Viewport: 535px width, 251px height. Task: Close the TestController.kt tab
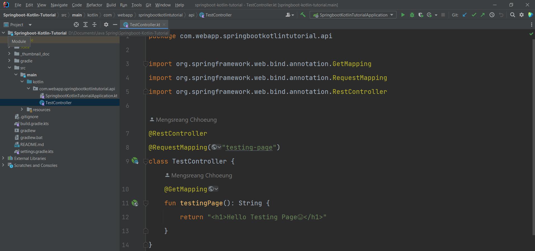coord(164,25)
